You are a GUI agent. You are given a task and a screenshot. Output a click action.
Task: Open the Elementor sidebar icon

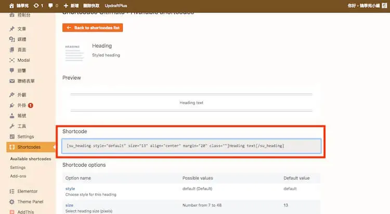tap(11, 191)
